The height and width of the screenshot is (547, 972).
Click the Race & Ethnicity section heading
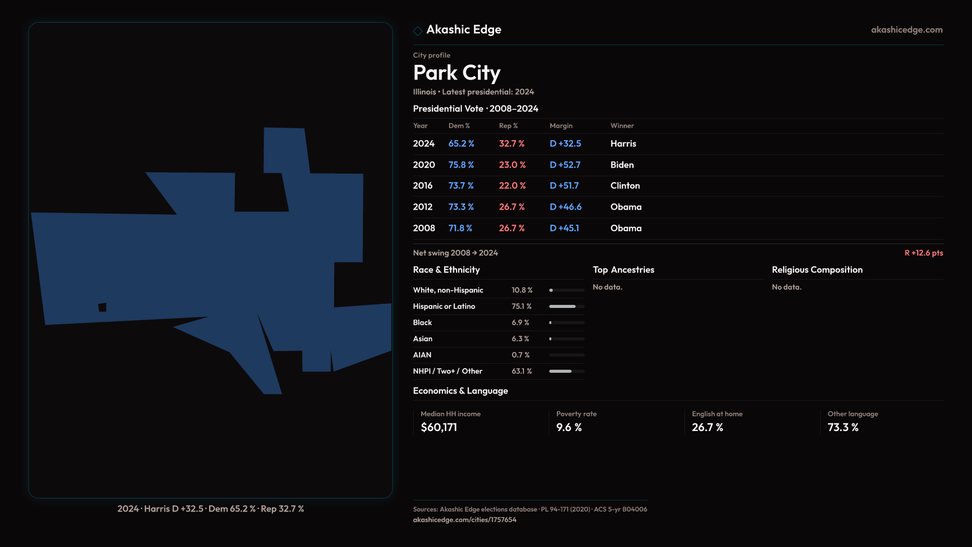point(446,270)
